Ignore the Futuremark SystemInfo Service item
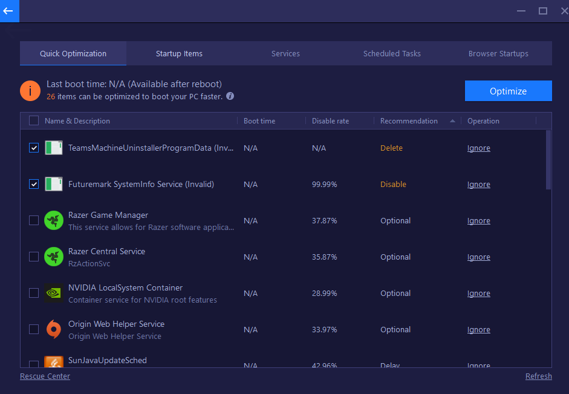 click(x=479, y=185)
